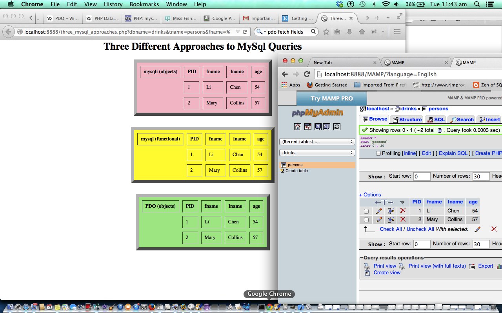Open the Firefox downloads arrow icon
502x313 pixels.
pos(349,32)
